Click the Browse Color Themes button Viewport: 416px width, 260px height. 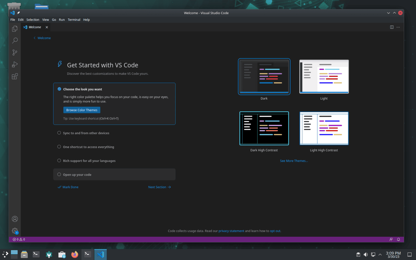click(82, 110)
